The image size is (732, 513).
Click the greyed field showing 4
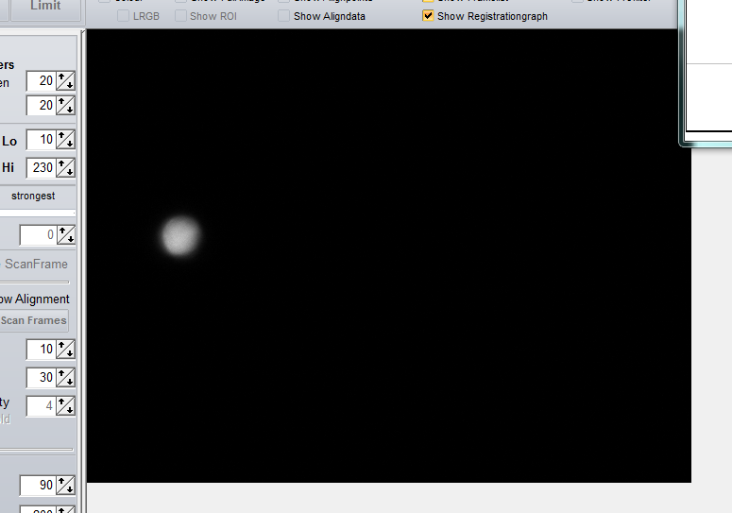41,406
